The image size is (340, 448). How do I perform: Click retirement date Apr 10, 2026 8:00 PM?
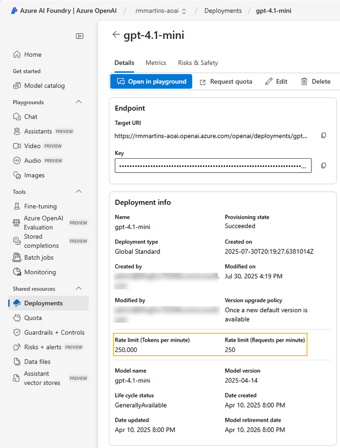coord(255,430)
